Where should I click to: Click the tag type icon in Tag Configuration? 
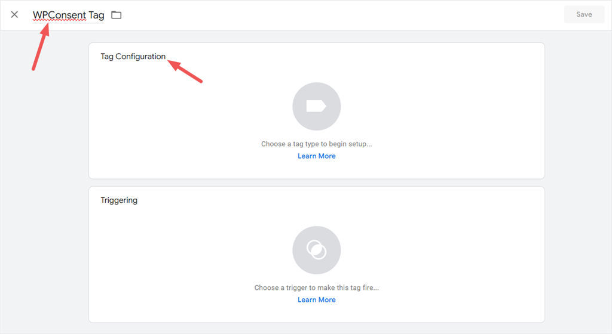click(317, 106)
